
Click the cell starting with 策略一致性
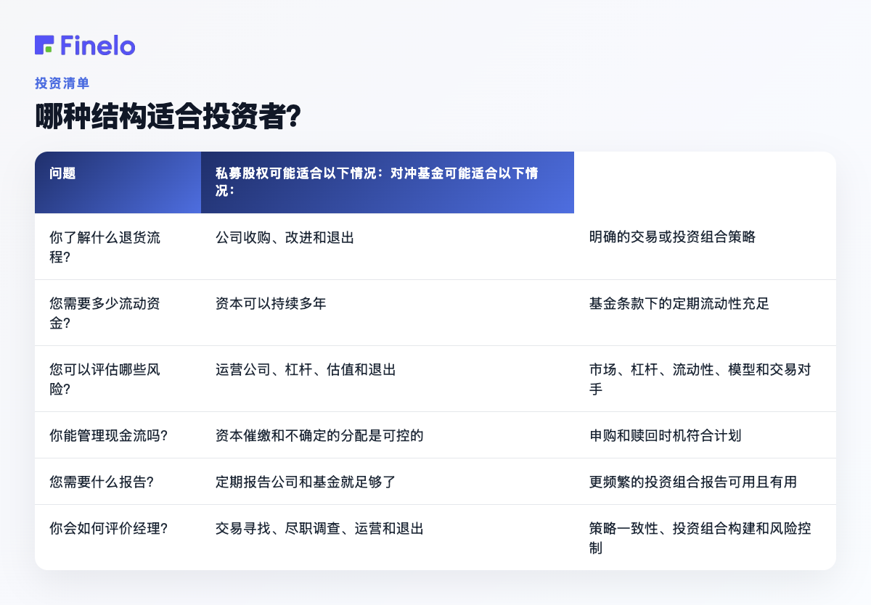(x=700, y=538)
